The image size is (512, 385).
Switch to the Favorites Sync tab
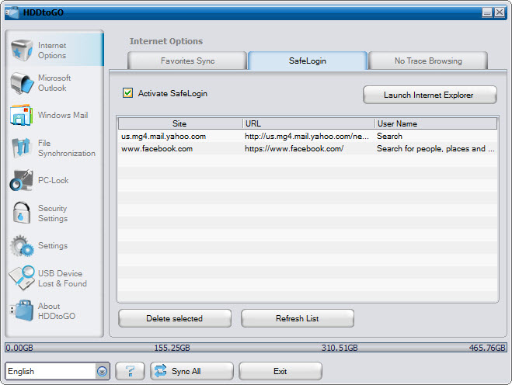click(x=187, y=61)
